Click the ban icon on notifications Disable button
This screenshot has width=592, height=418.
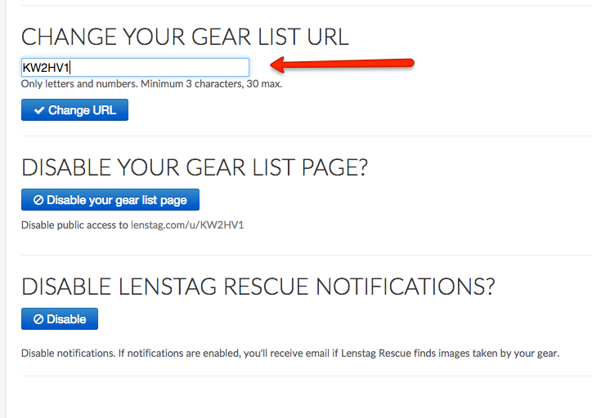point(38,319)
